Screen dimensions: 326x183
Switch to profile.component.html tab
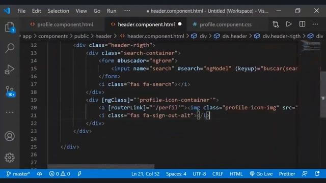(x=62, y=24)
